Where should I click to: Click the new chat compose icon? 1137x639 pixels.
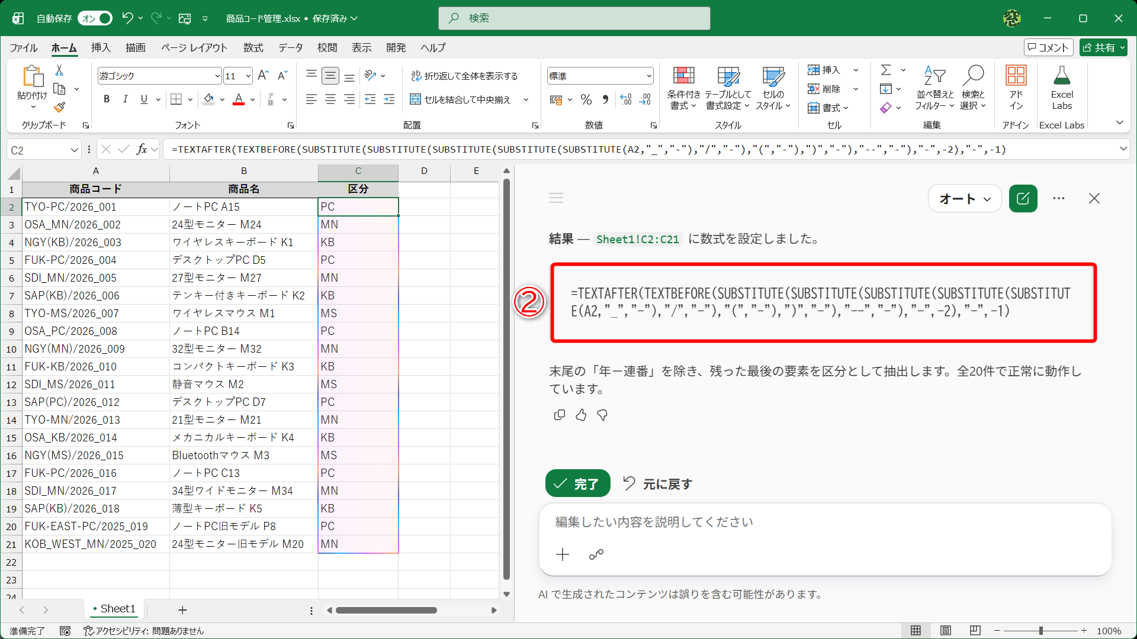click(1023, 199)
